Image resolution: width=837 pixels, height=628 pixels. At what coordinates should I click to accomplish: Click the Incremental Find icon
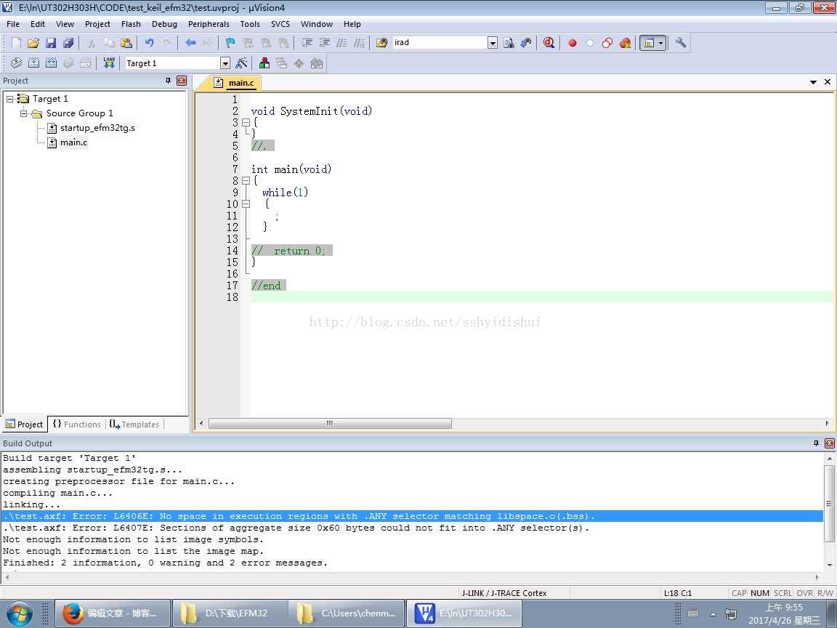coord(526,43)
